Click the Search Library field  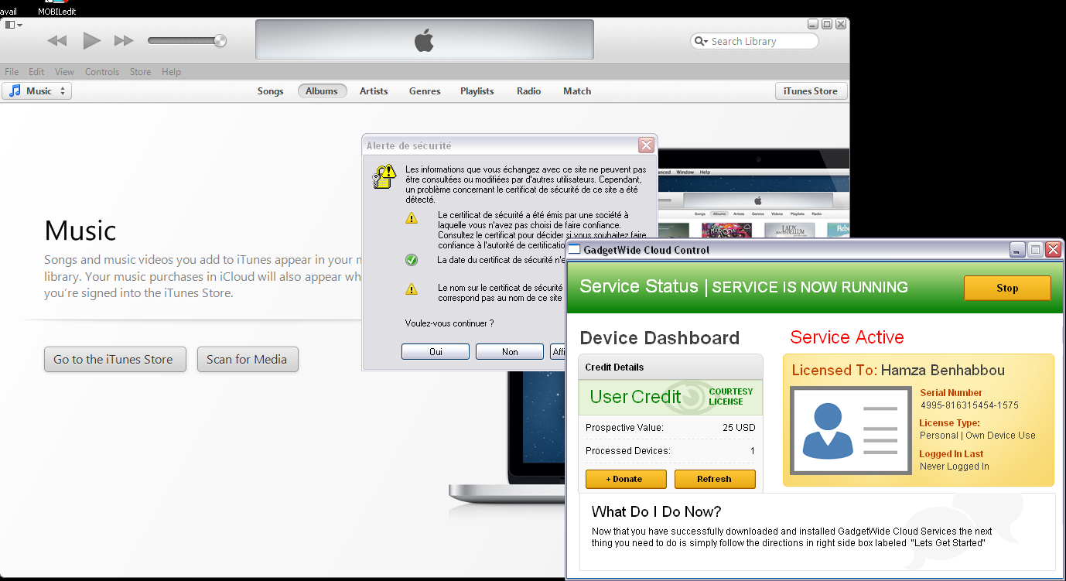click(x=754, y=41)
